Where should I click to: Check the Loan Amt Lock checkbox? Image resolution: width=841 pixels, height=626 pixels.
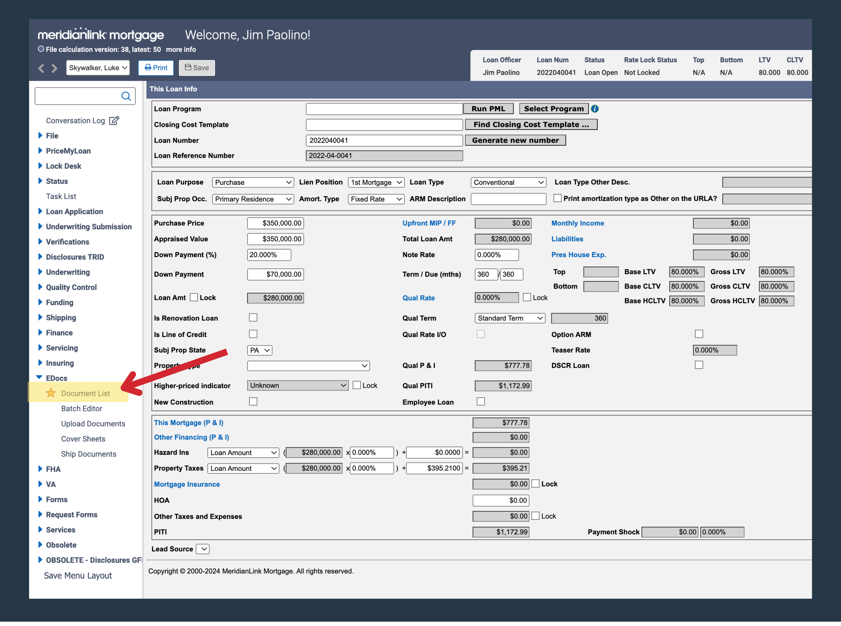[194, 297]
